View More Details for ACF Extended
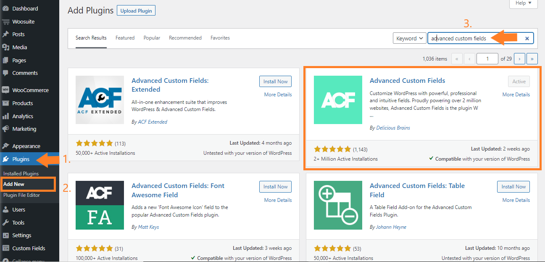Image resolution: width=545 pixels, height=262 pixels. (x=278, y=95)
